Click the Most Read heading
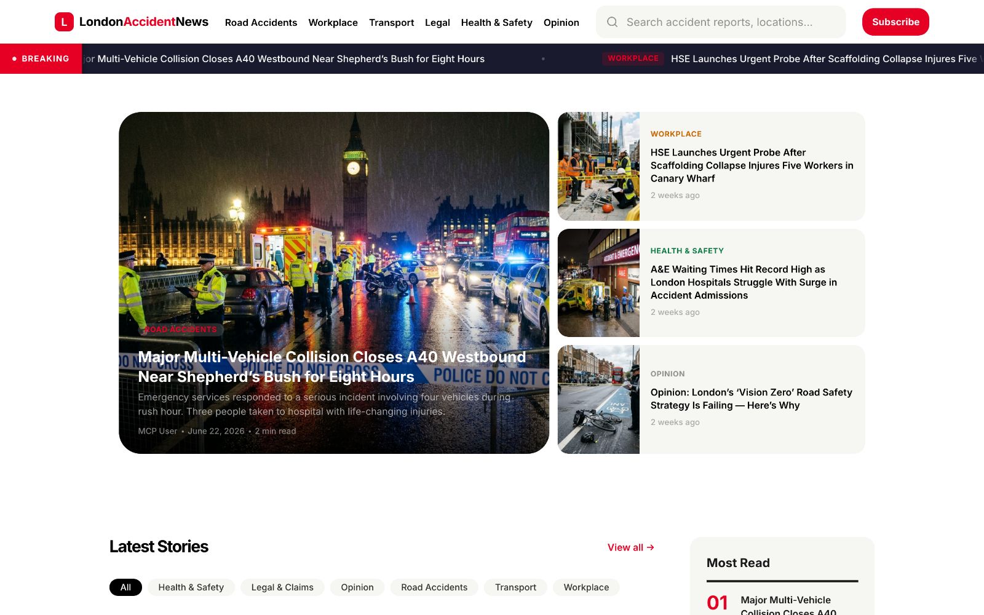 [738, 563]
